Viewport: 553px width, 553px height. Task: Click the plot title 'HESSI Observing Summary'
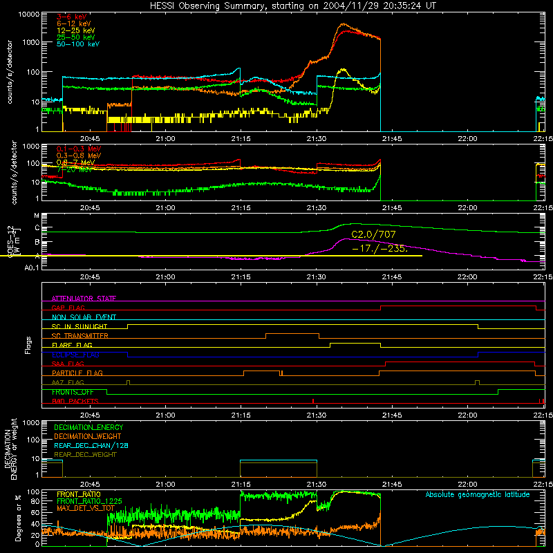tap(207, 6)
